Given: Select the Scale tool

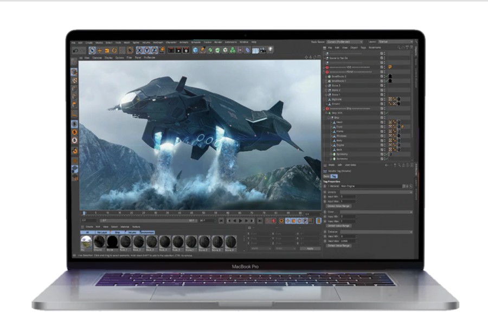Looking at the screenshot, I should 107,50.
